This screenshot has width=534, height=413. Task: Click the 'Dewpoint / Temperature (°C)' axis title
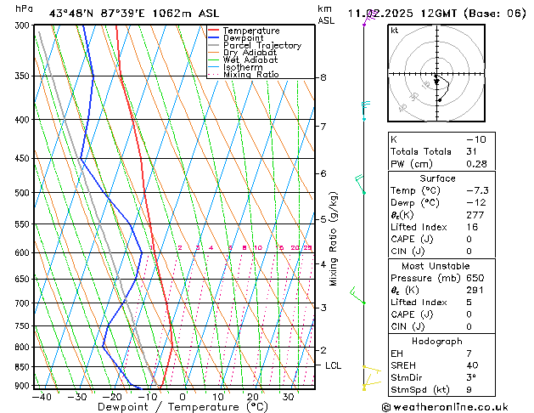pos(183,407)
